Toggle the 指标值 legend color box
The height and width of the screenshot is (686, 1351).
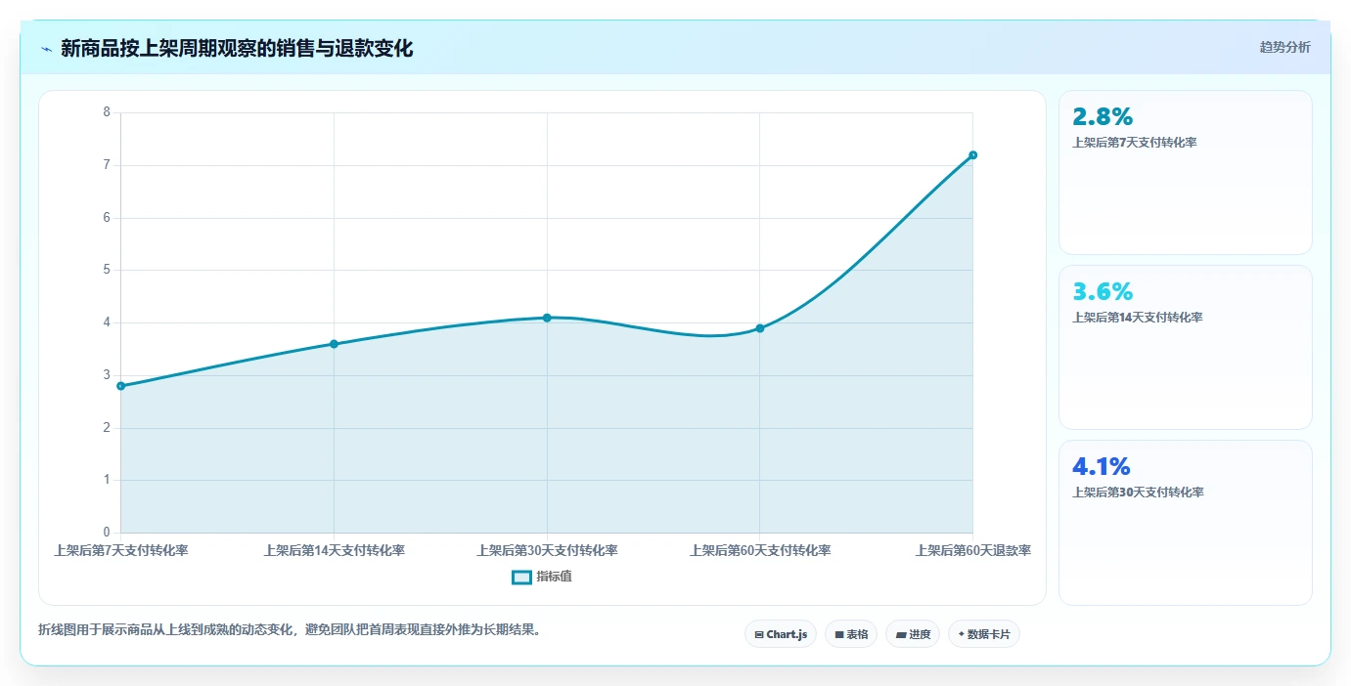coord(522,577)
